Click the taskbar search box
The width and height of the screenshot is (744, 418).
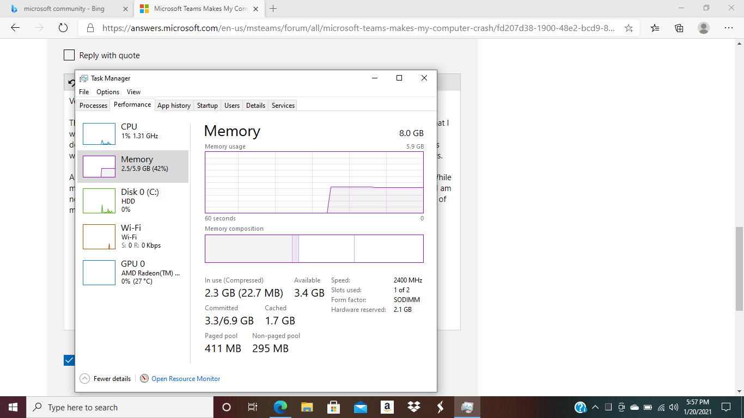(119, 407)
